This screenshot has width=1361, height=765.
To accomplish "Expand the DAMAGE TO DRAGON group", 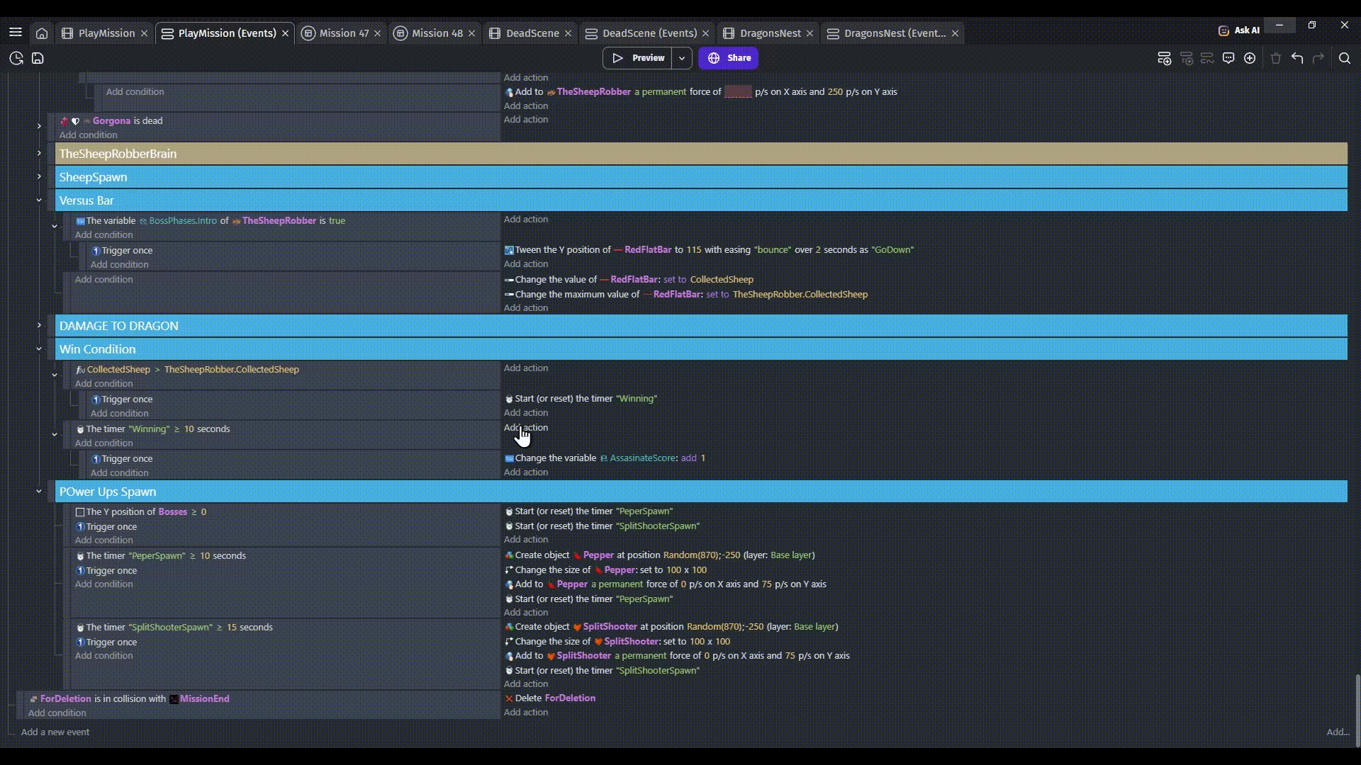I will [39, 326].
